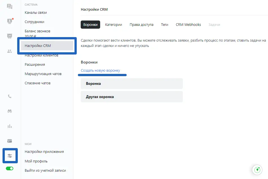Open the bar chart statistics icon

(10, 126)
